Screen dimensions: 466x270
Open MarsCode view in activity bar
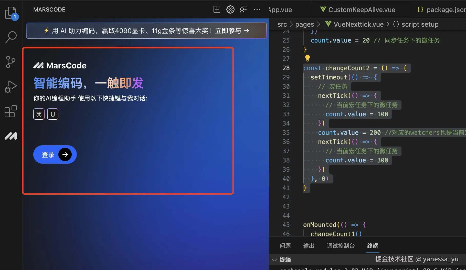click(x=11, y=136)
